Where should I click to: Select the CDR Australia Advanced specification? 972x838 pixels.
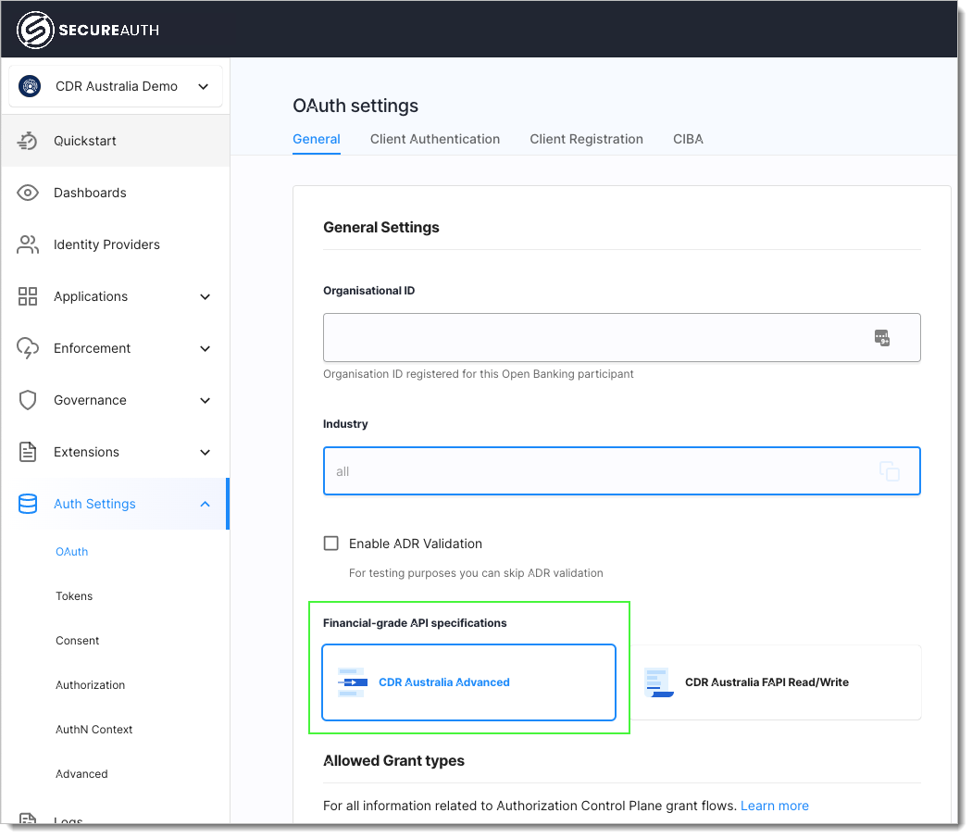click(468, 682)
